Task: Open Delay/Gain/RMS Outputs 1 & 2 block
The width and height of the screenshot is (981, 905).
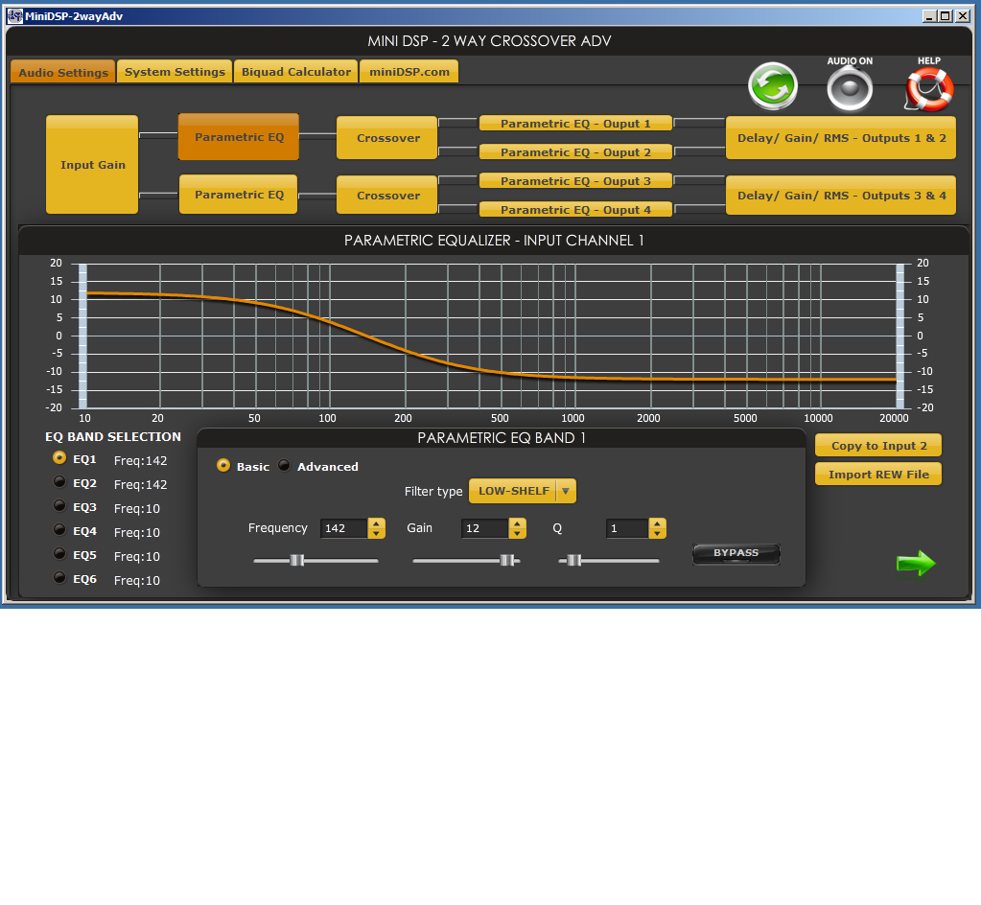Action: (841, 138)
